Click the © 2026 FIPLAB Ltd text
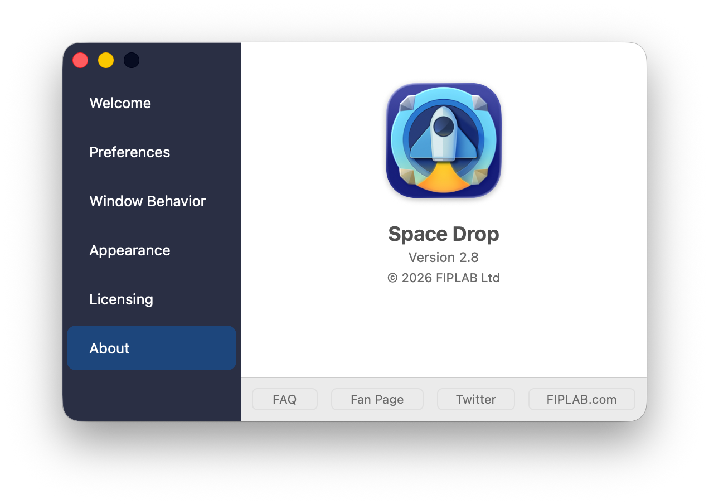Viewport: 709px width, 504px height. point(444,278)
